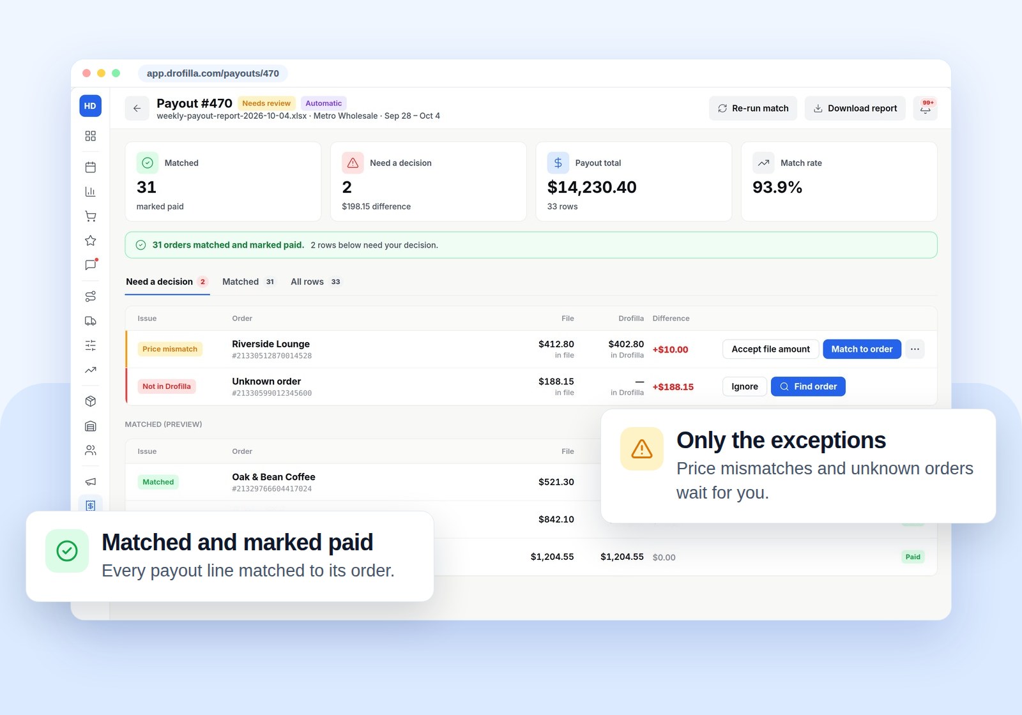Image resolution: width=1022 pixels, height=715 pixels.
Task: Open the HD workspace avatar
Action: tap(90, 106)
